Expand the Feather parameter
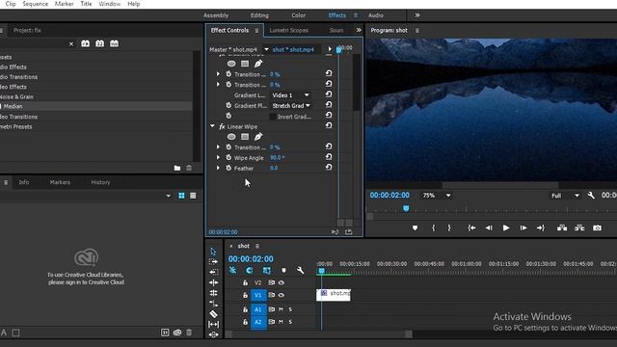Screen dimensions: 617x347 tap(219, 168)
